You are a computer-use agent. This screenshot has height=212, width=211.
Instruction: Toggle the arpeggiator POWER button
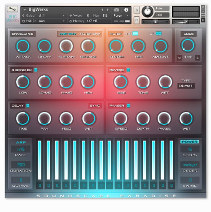pos(190,142)
